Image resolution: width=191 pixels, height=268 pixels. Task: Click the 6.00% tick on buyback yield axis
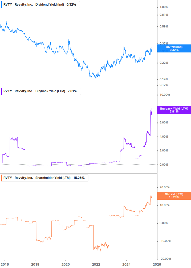pos(164,123)
